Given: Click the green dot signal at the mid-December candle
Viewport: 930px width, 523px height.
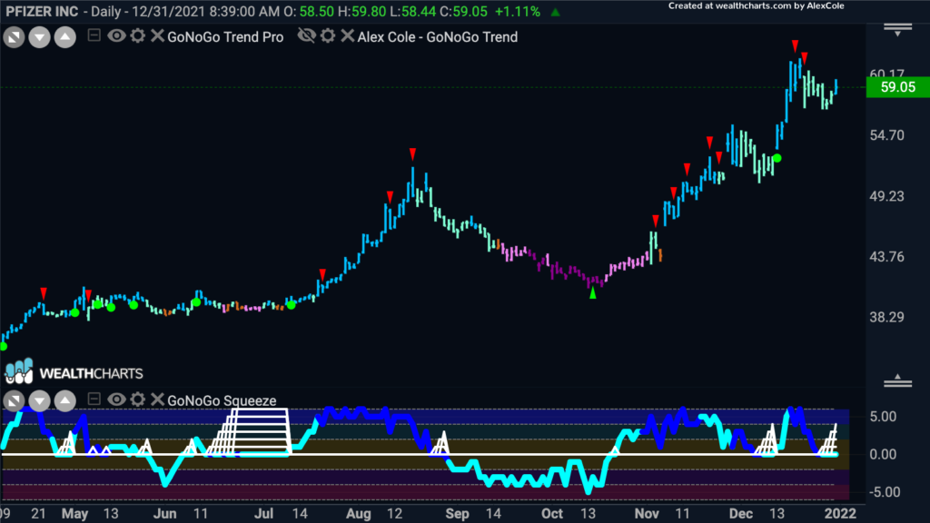Looking at the screenshot, I should (x=777, y=158).
